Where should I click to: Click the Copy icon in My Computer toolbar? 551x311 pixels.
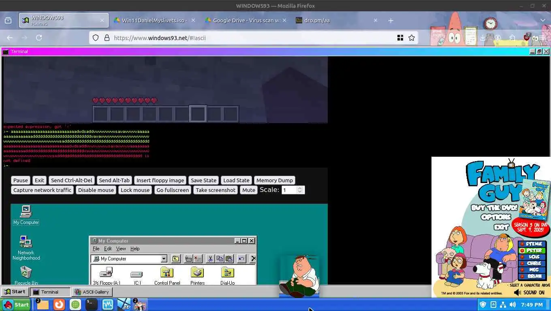coord(220,259)
